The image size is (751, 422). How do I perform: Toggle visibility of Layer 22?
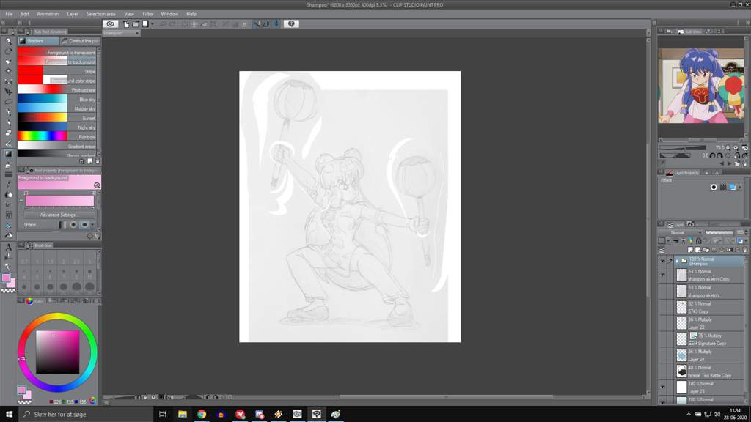point(662,323)
